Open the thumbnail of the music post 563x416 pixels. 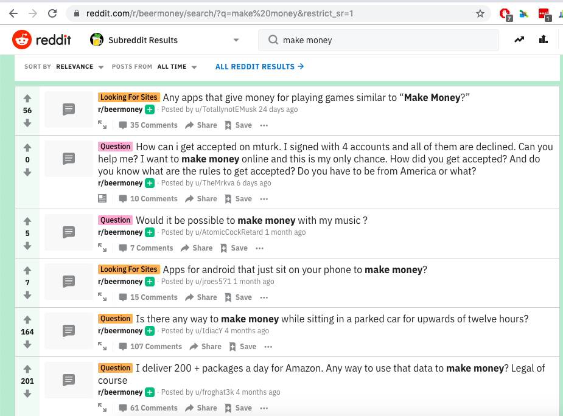click(69, 232)
